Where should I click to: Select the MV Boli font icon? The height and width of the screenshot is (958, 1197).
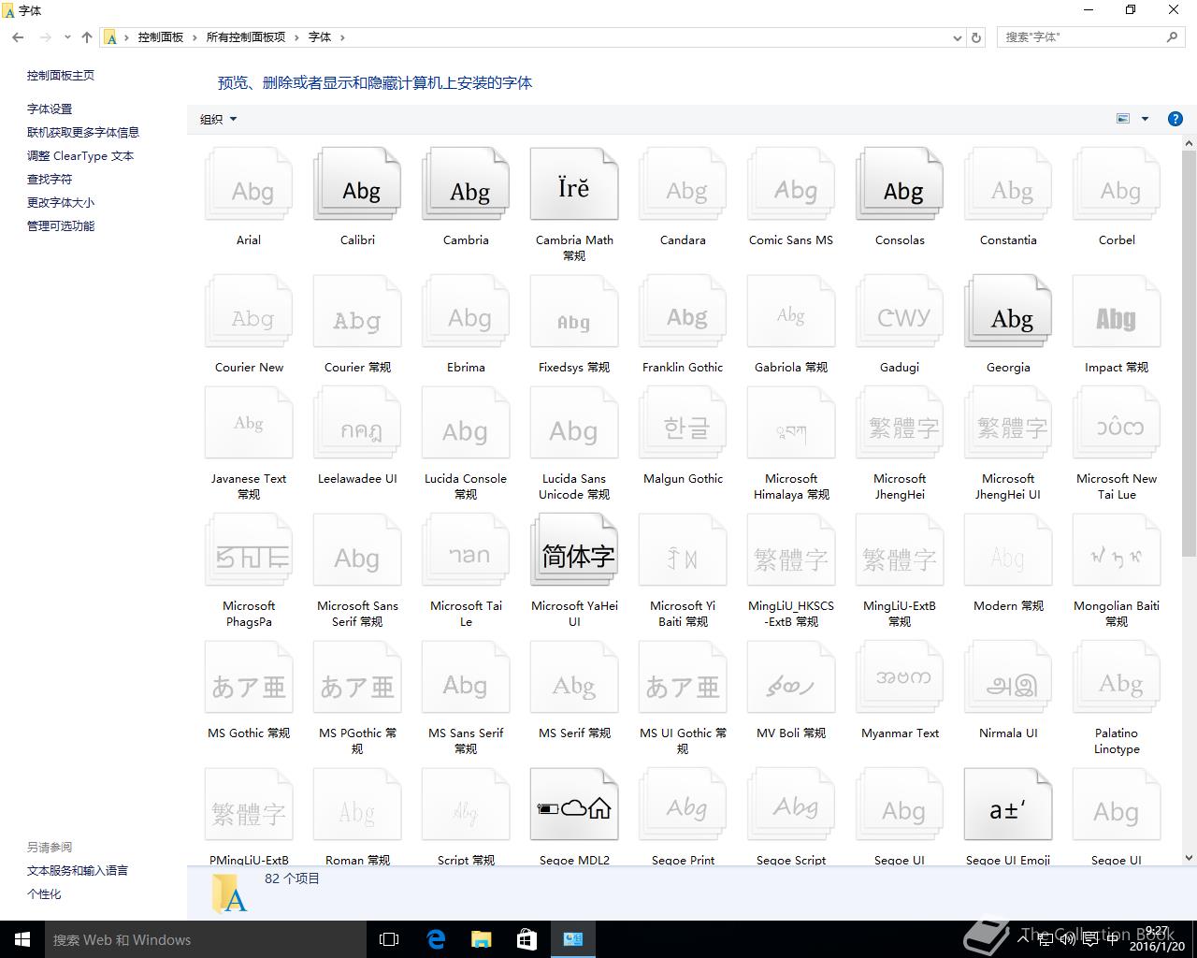click(791, 677)
